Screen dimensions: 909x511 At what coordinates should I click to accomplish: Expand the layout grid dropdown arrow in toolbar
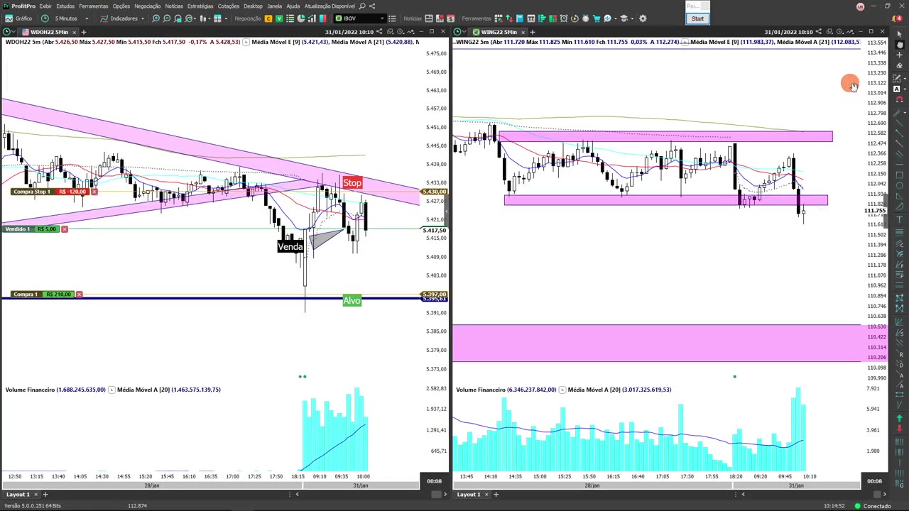(x=226, y=18)
